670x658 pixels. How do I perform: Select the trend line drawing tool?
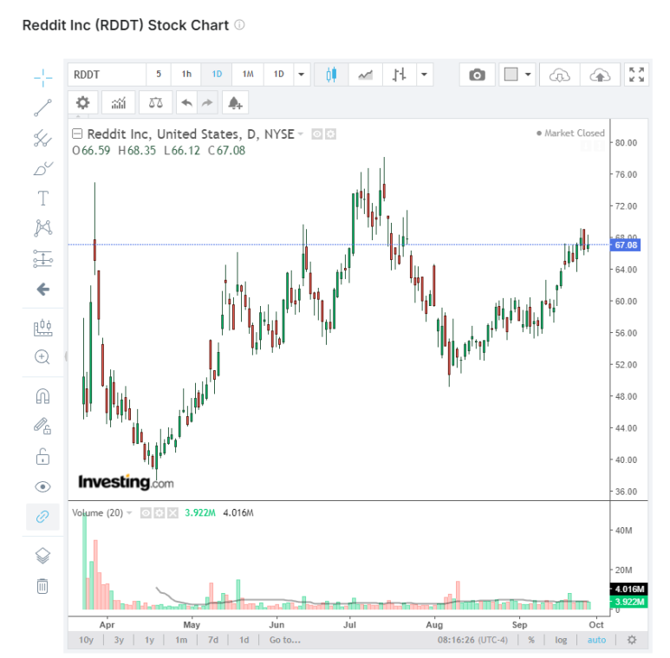pyautogui.click(x=42, y=107)
